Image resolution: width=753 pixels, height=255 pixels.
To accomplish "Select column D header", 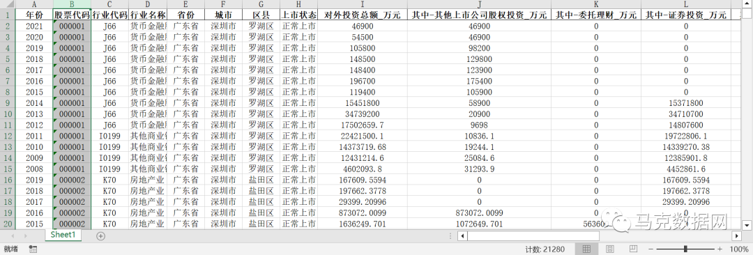I will 148,4.
